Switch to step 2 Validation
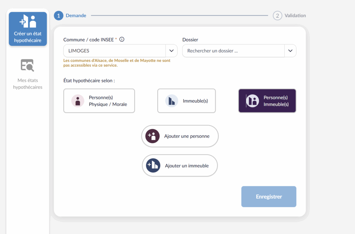 click(289, 15)
